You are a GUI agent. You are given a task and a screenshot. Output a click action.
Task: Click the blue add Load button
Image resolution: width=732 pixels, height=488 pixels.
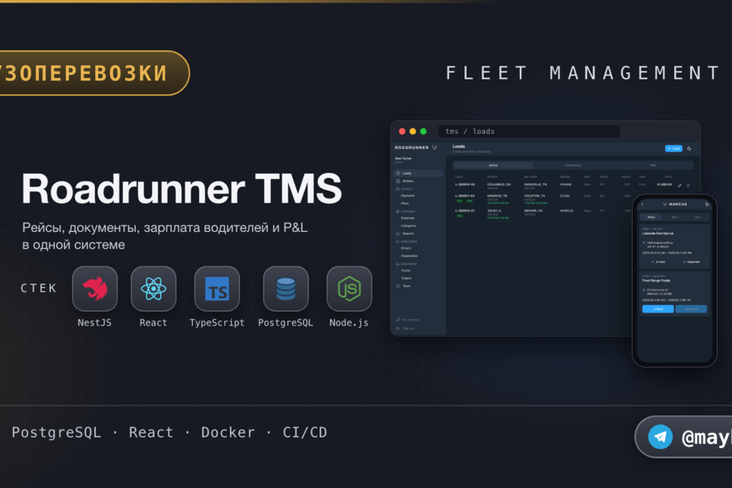(x=673, y=149)
